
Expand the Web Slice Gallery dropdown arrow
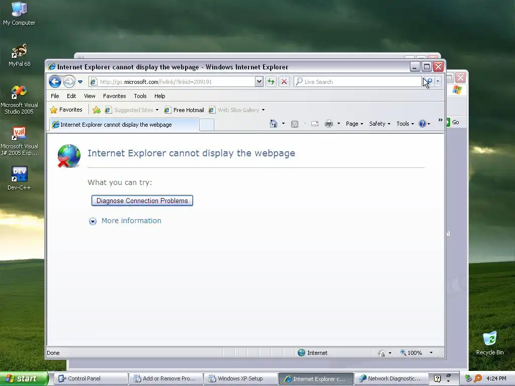(263, 110)
